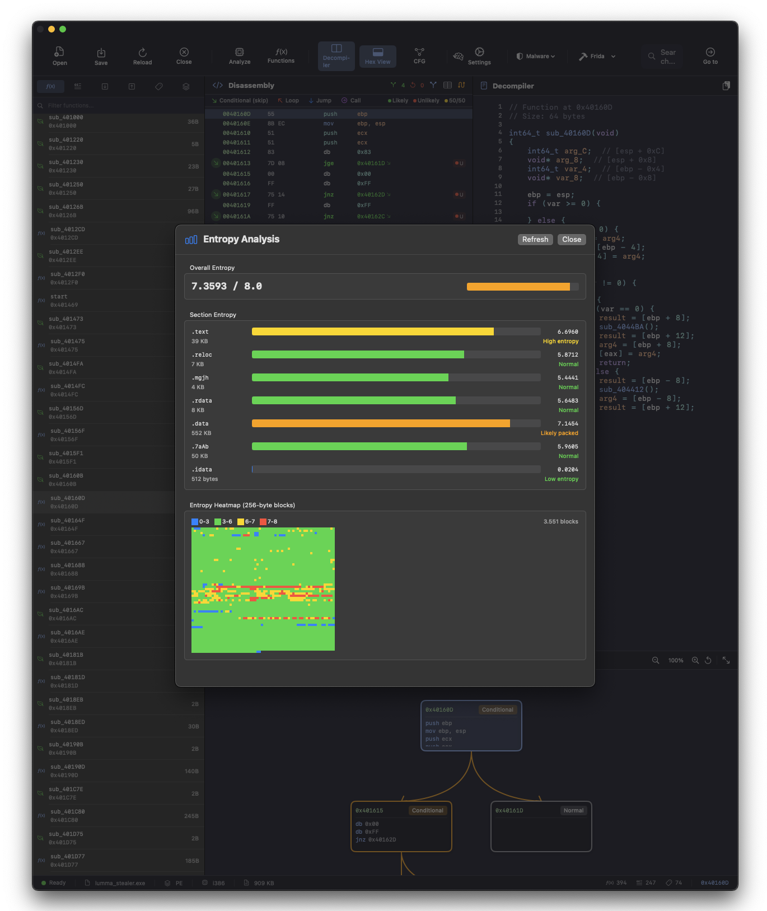
Task: Select the imports sidebar tab
Action: (105, 86)
